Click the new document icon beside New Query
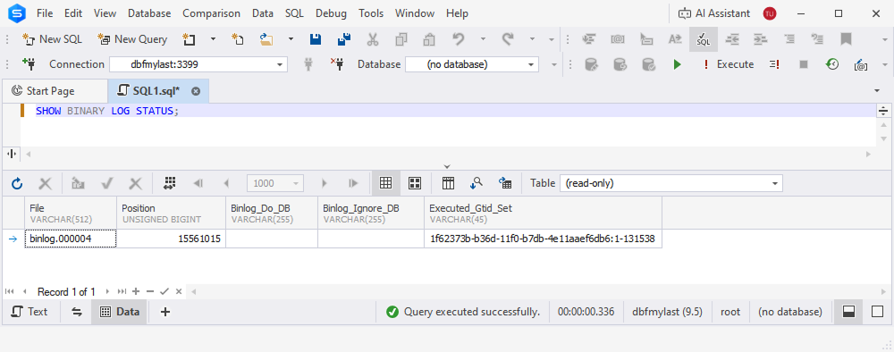The height and width of the screenshot is (352, 894). [189, 39]
